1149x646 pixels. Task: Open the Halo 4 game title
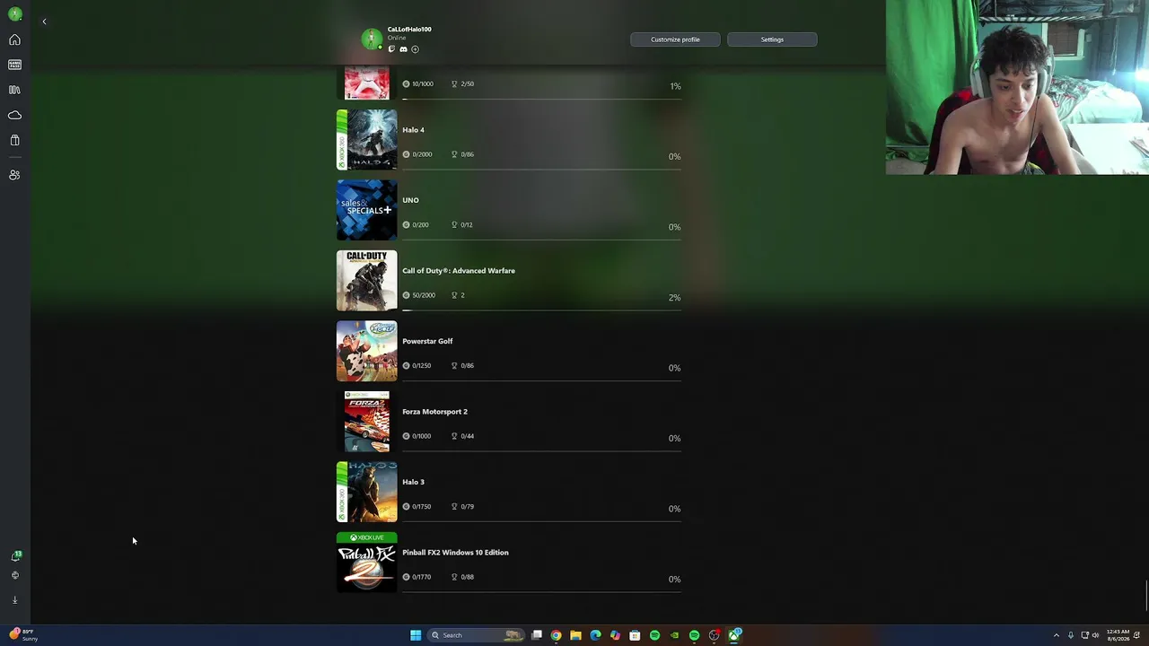click(x=413, y=130)
